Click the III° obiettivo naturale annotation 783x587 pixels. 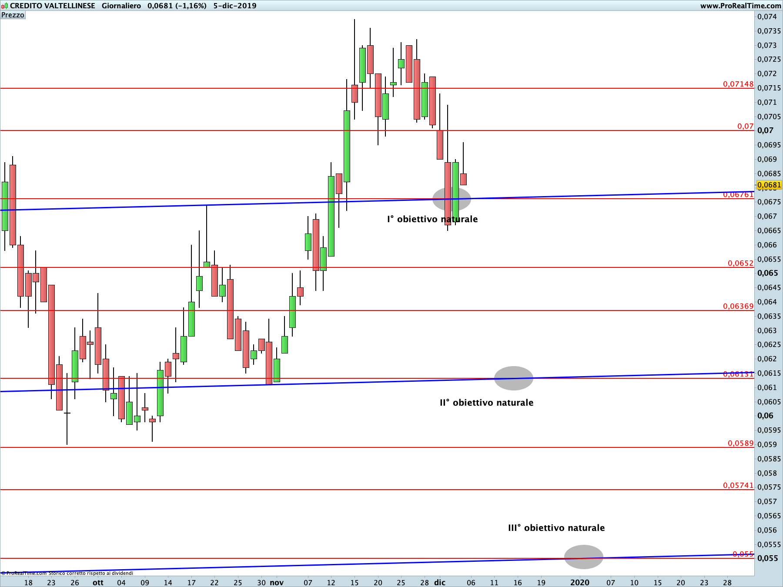(x=556, y=528)
